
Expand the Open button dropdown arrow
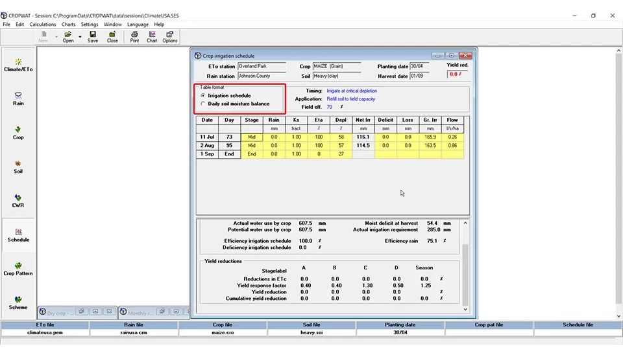click(80, 37)
